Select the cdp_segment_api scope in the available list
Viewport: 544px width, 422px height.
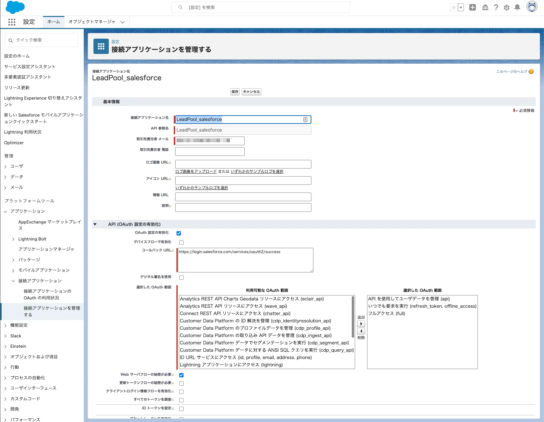[x=264, y=343]
